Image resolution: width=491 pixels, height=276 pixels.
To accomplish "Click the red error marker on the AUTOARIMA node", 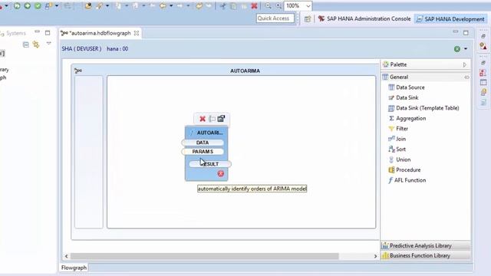I will click(221, 174).
